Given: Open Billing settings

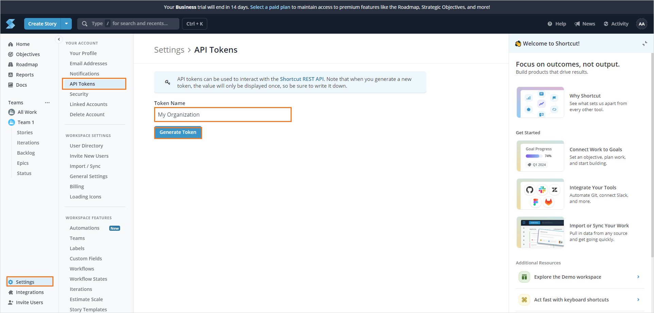Looking at the screenshot, I should click(x=77, y=187).
